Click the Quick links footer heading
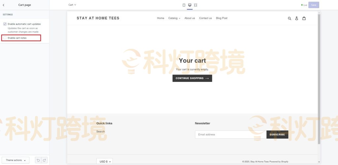The width and height of the screenshot is (338, 165). coord(104,123)
